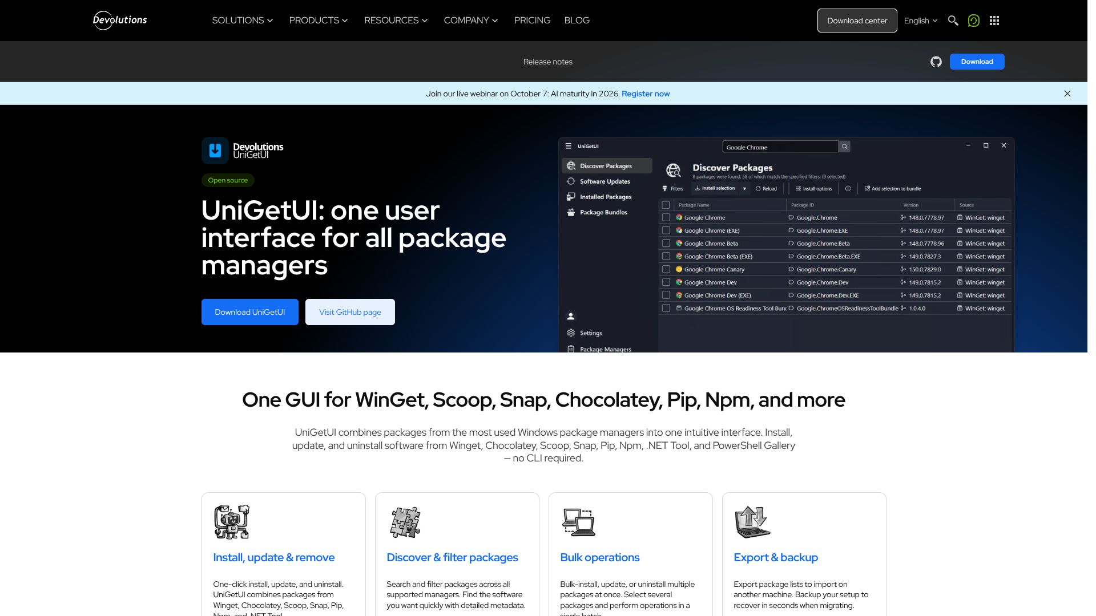The height and width of the screenshot is (616, 1096).
Task: Click the Install, update & remove robot icon
Action: pyautogui.click(x=232, y=522)
